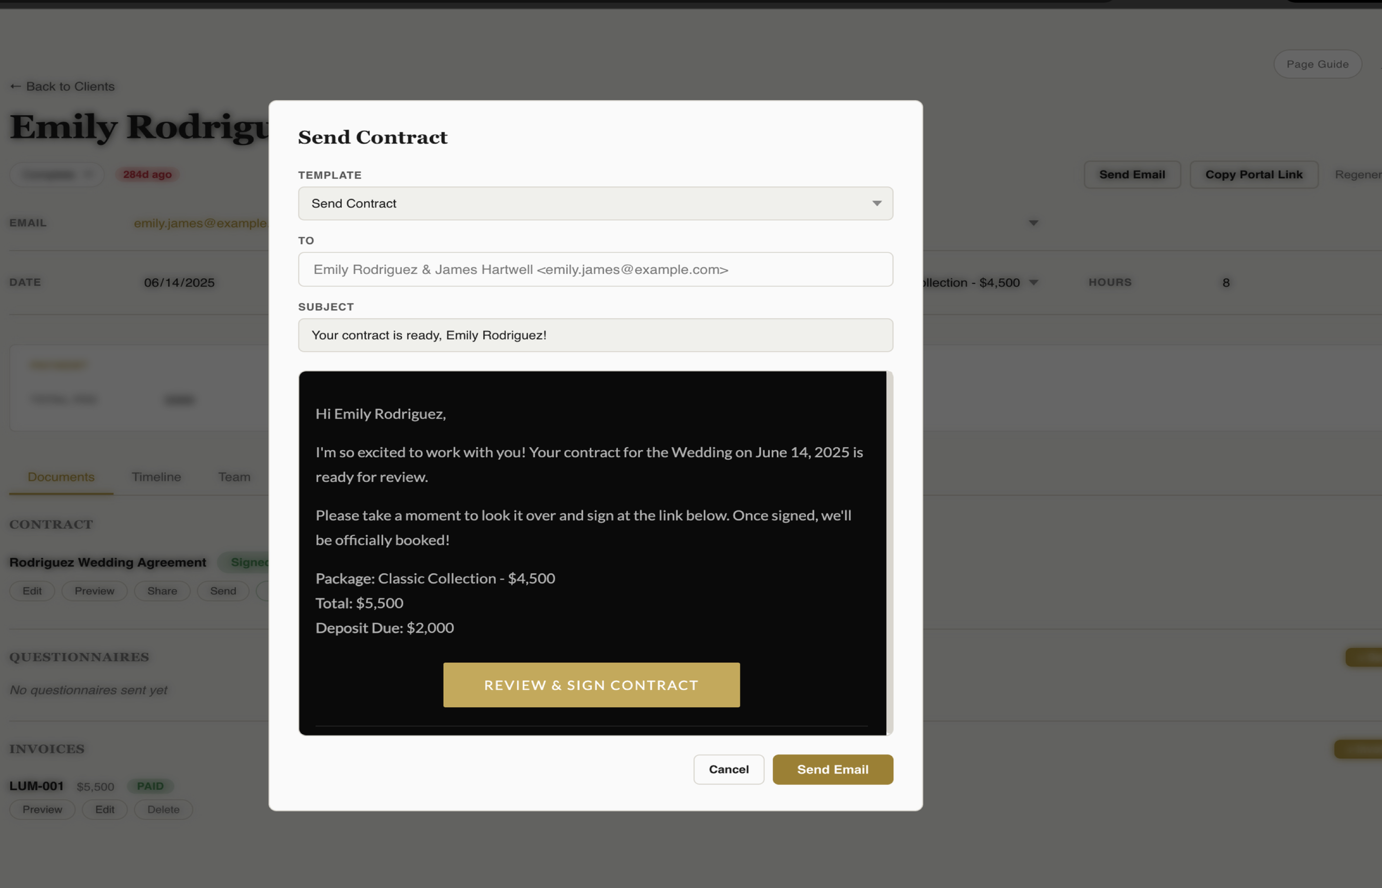The width and height of the screenshot is (1382, 888).
Task: Open the Page Guide
Action: tap(1317, 64)
